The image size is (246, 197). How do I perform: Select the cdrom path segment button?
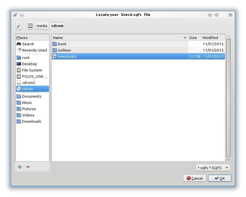click(58, 26)
